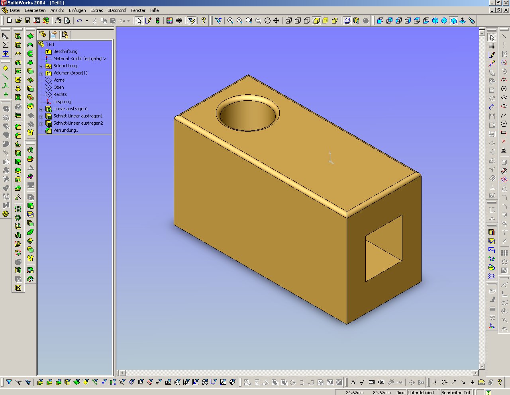Viewport: 510px width, 395px height.
Task: Click the Undo arrow icon
Action: 79,20
